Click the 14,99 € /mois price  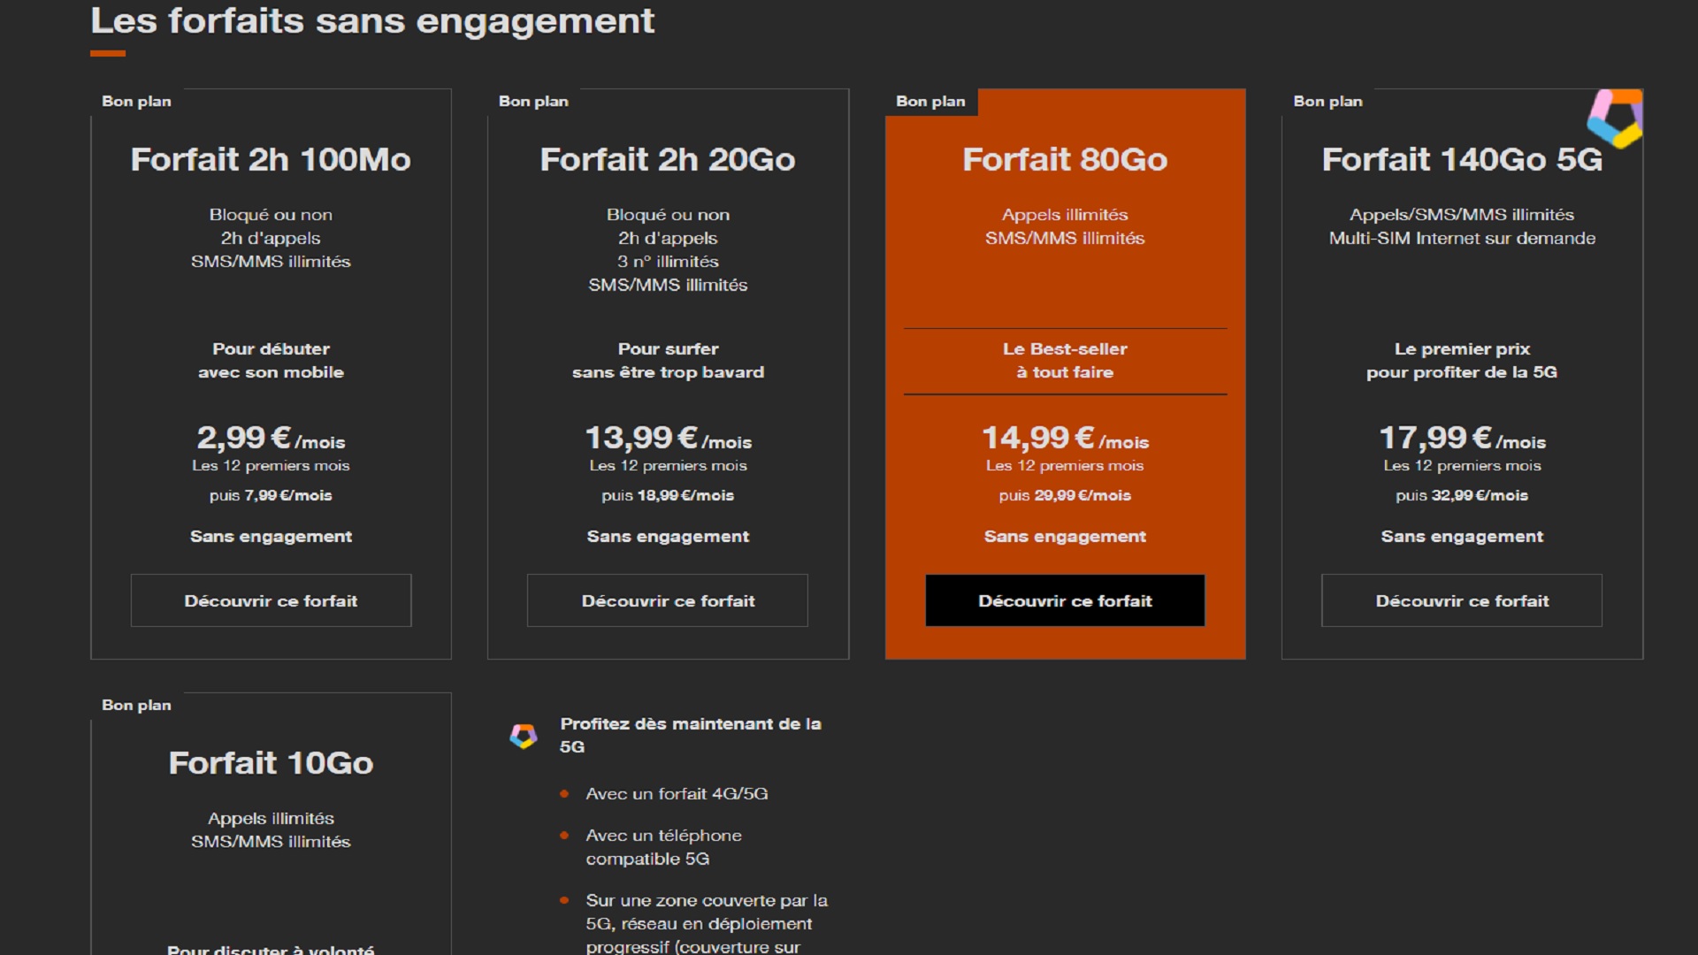[x=1065, y=438]
